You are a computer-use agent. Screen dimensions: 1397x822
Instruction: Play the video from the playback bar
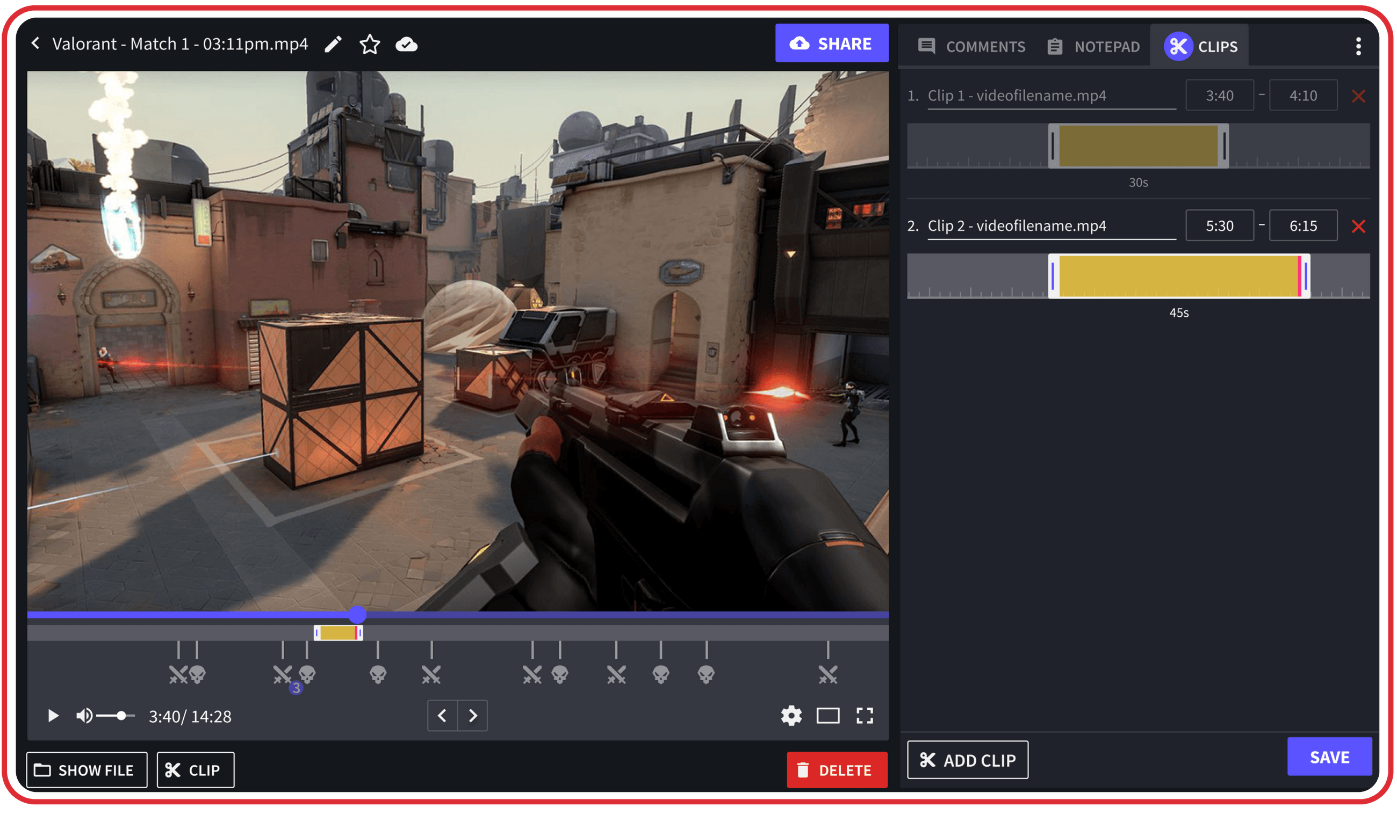coord(53,716)
